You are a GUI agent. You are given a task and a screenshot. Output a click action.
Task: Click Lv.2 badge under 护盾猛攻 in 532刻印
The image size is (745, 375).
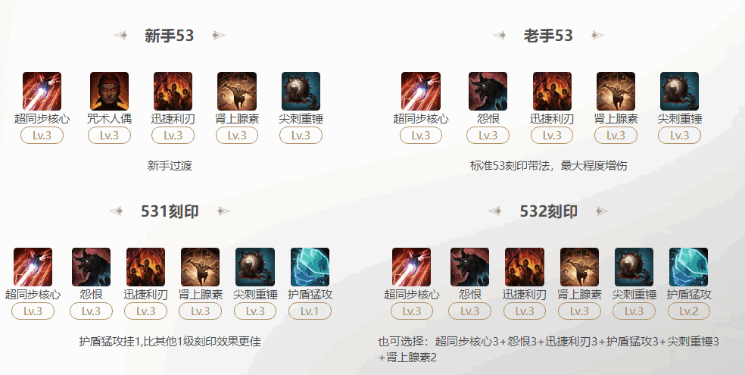tap(688, 311)
